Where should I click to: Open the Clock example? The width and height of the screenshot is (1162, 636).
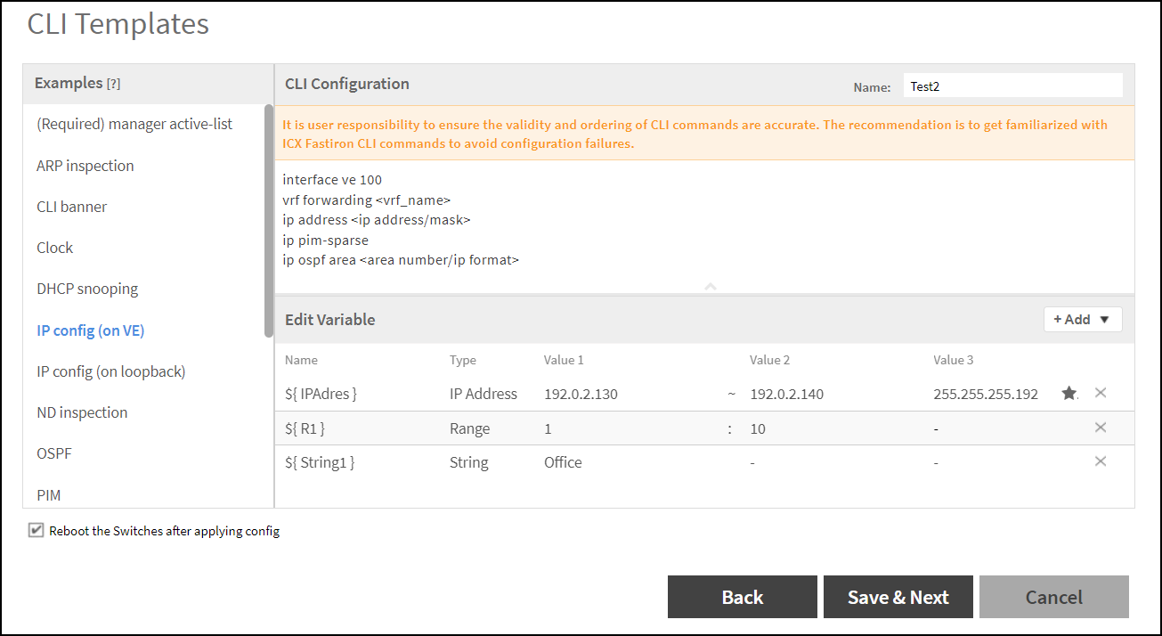(54, 248)
